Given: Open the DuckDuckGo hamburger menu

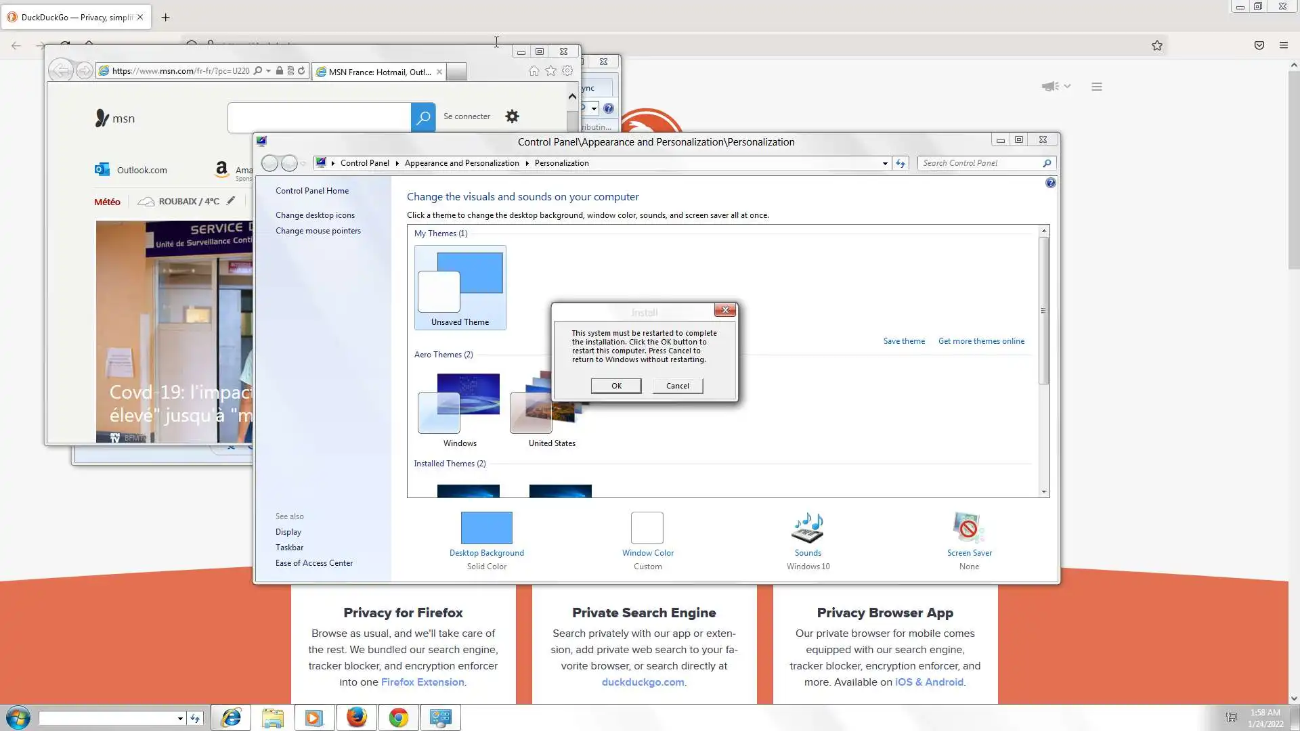Looking at the screenshot, I should (1097, 87).
